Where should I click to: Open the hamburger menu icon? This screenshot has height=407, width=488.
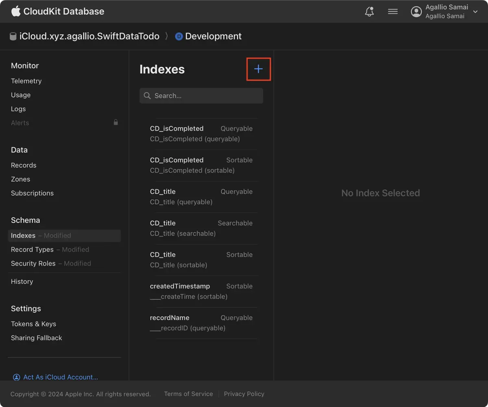point(393,12)
